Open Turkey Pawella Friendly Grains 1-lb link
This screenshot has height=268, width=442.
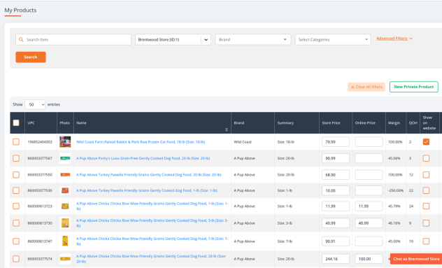[x=147, y=190]
